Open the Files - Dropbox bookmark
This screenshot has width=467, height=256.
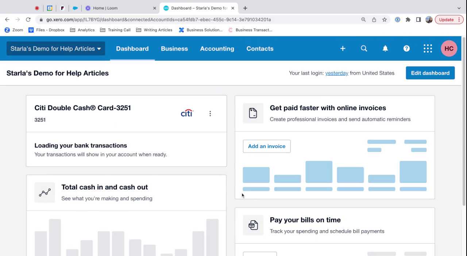(46, 30)
